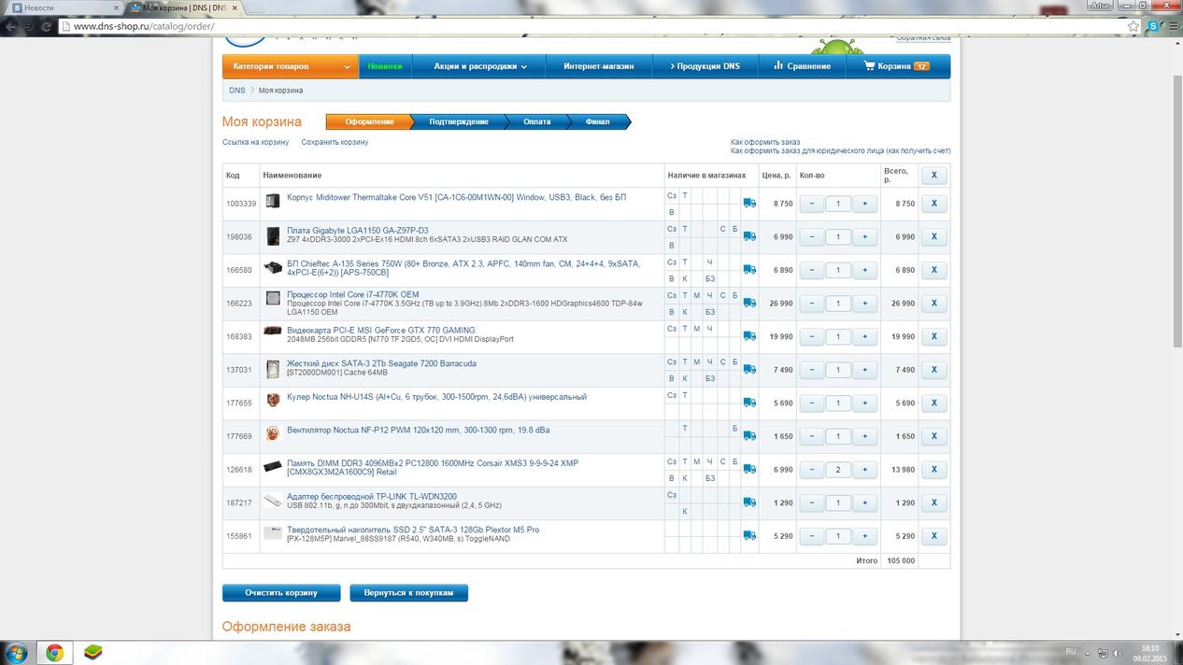The width and height of the screenshot is (1183, 665).
Task: Open the Сравнение comparison page
Action: pyautogui.click(x=802, y=66)
